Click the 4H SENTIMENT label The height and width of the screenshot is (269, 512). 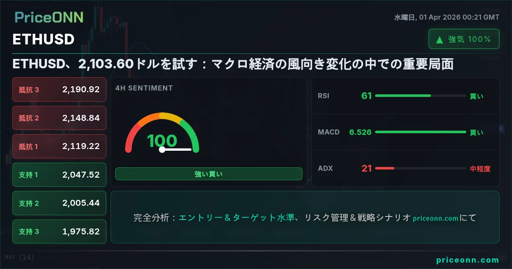[x=144, y=88]
